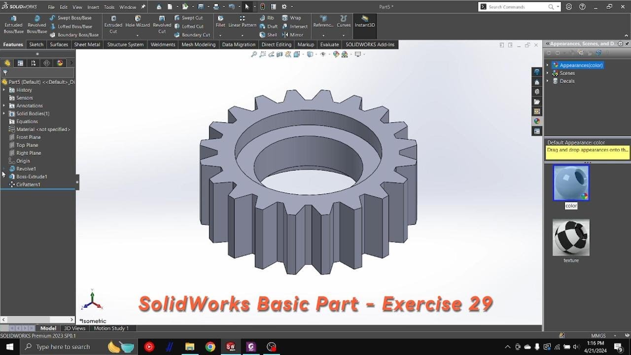Apply the Fillet tool
The height and width of the screenshot is (355, 631).
click(x=220, y=22)
